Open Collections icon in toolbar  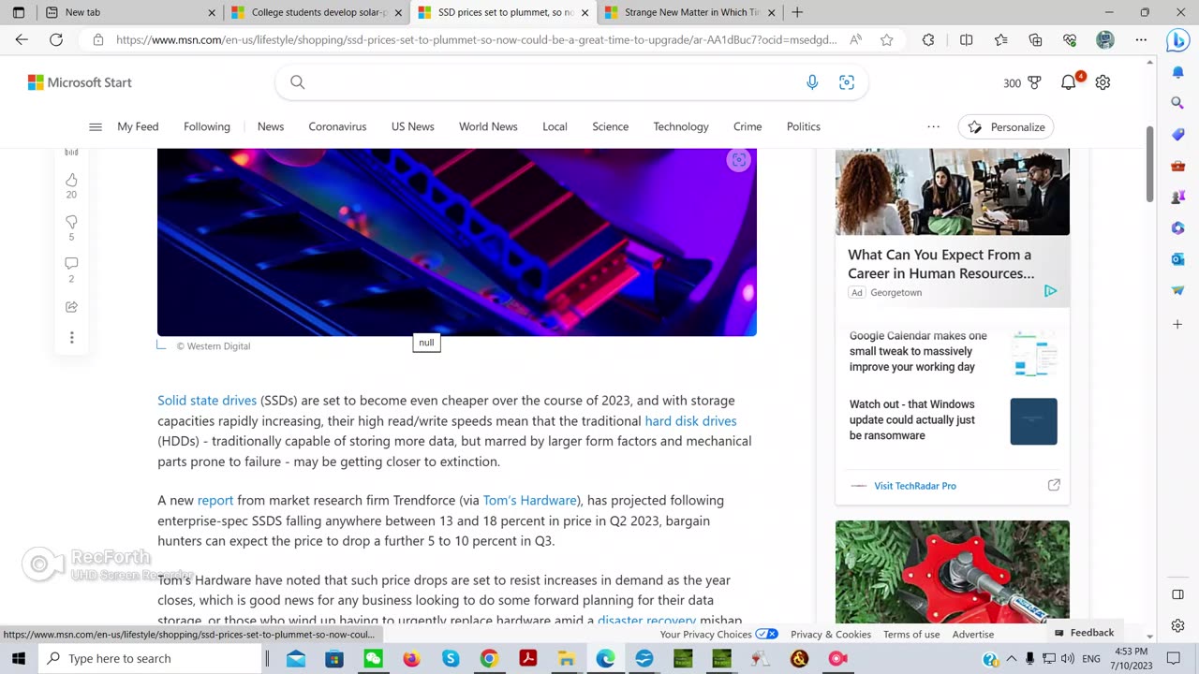pos(1035,40)
